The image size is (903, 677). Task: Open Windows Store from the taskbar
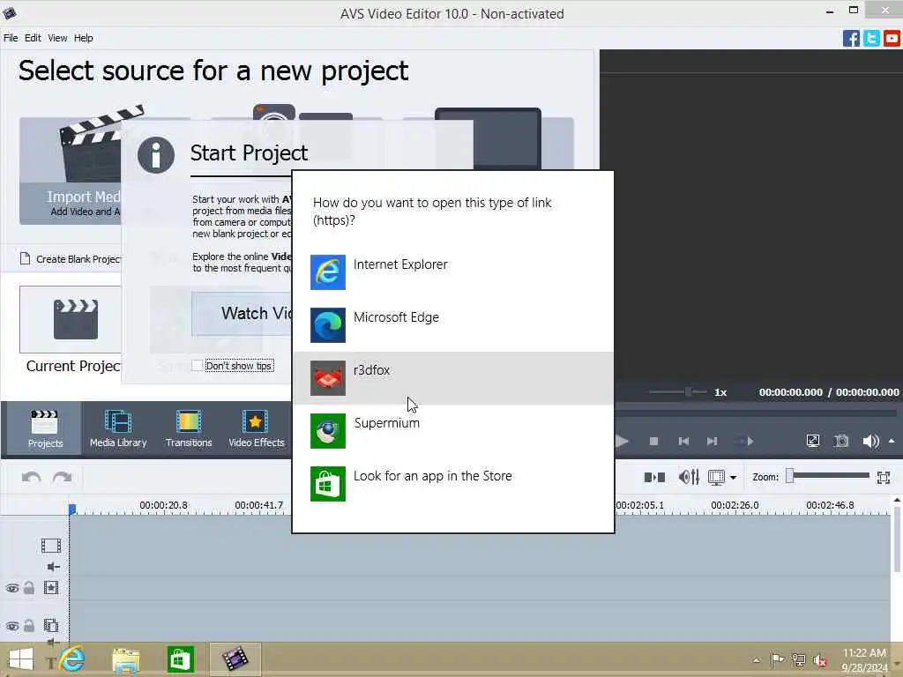180,659
